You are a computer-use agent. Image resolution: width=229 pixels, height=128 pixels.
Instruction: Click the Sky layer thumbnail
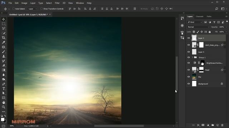tap(194, 77)
